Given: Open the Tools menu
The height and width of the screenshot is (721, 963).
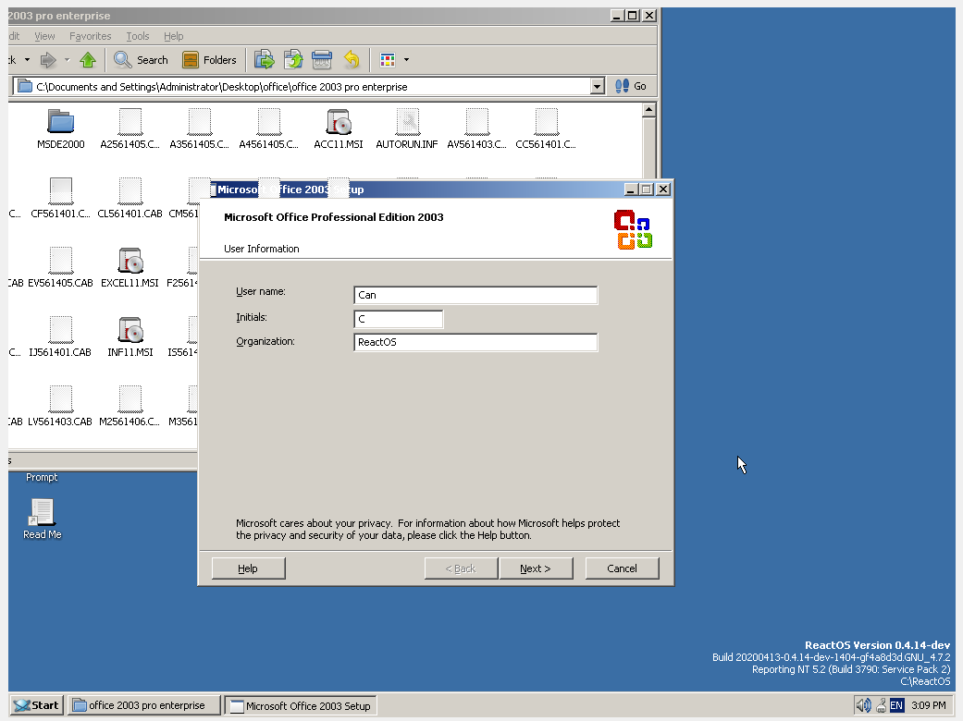Looking at the screenshot, I should [137, 36].
